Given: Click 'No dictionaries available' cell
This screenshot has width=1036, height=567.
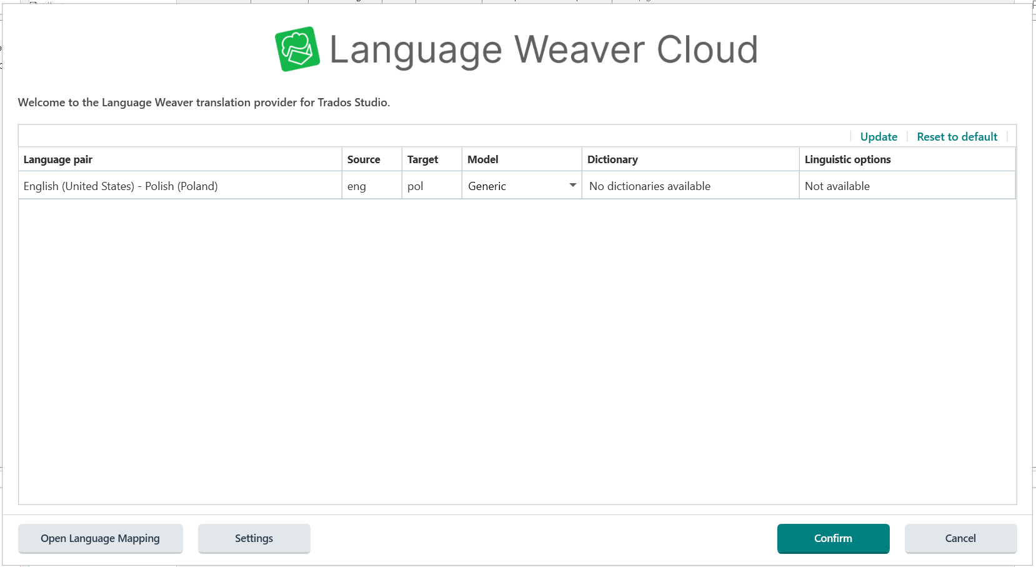Looking at the screenshot, I should point(690,186).
